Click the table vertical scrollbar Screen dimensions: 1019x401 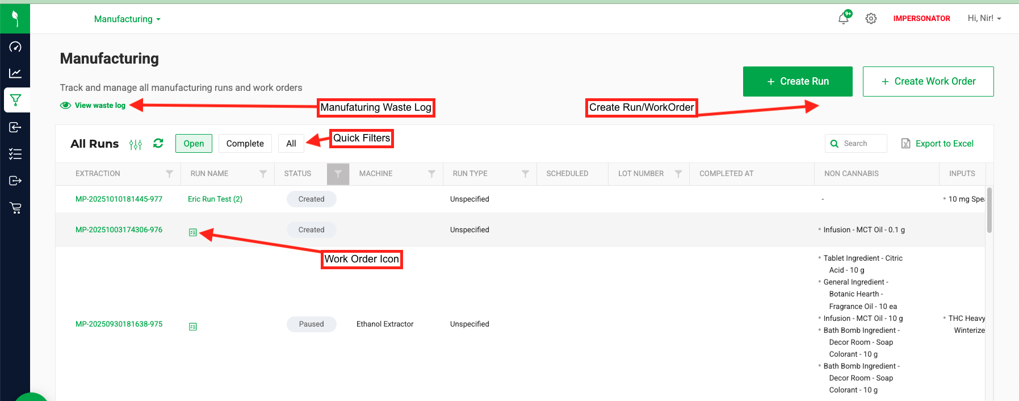(989, 210)
